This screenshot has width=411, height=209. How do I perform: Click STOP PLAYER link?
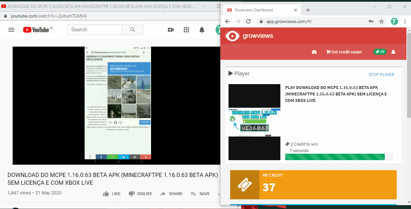tap(382, 74)
